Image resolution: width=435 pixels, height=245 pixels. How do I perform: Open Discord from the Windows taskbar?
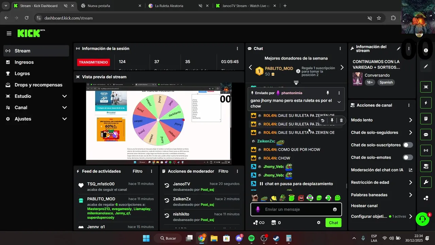[x=239, y=238]
